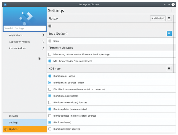This screenshot has height=135, width=178.
Task: Disable the lvfs Linux Vendor Firmware Service
Action: pyautogui.click(x=50, y=61)
